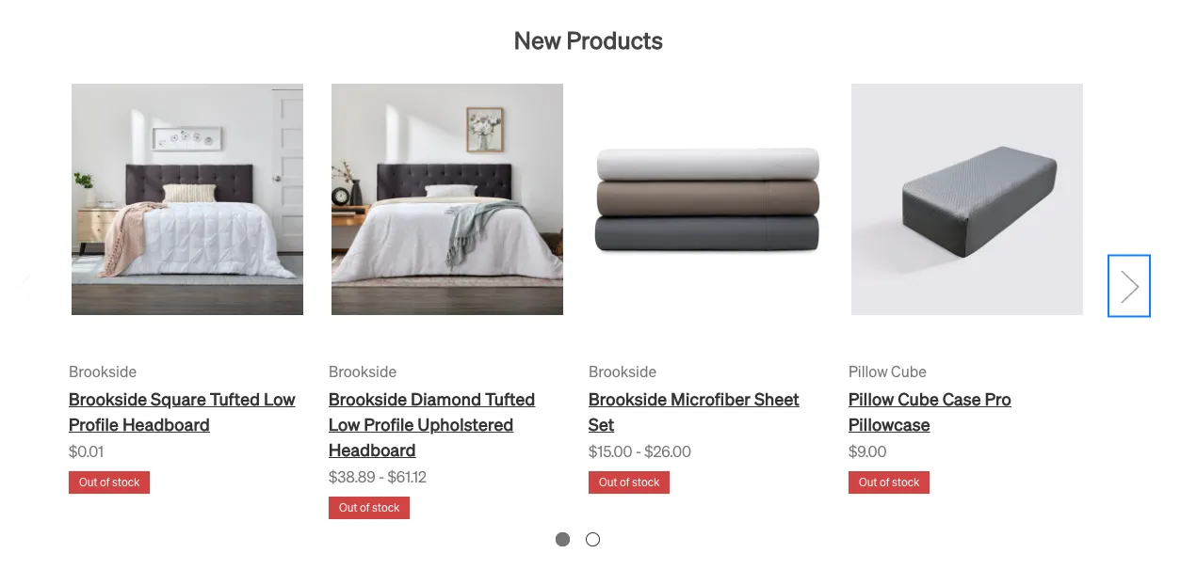Click Out of stock badge under Square Tufted Headboard
Image resolution: width=1197 pixels, height=569 pixels.
(109, 482)
